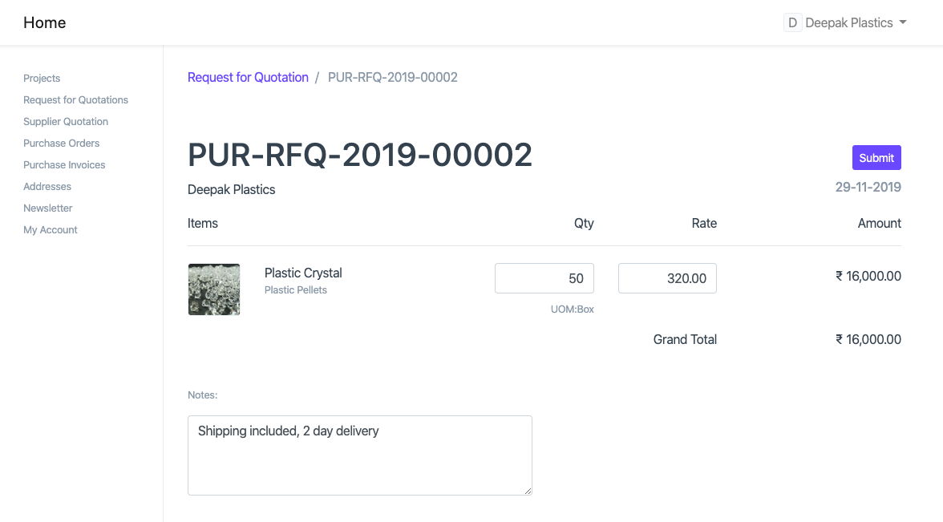Click the Plastic Crystal item name

tap(302, 273)
